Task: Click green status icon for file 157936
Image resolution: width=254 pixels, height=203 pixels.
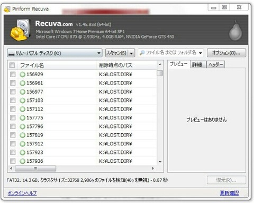Action: (22, 161)
